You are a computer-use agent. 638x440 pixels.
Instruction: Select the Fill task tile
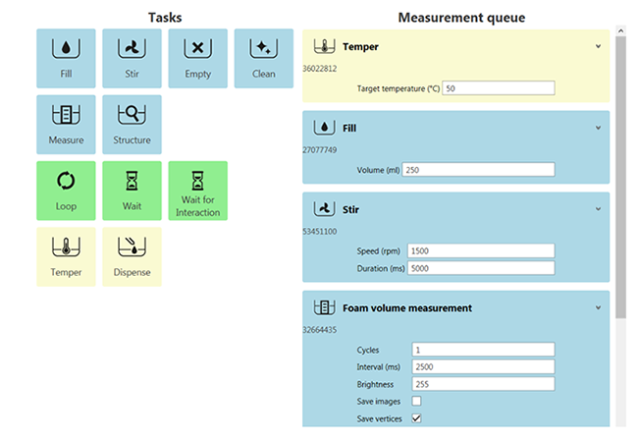pyautogui.click(x=66, y=58)
